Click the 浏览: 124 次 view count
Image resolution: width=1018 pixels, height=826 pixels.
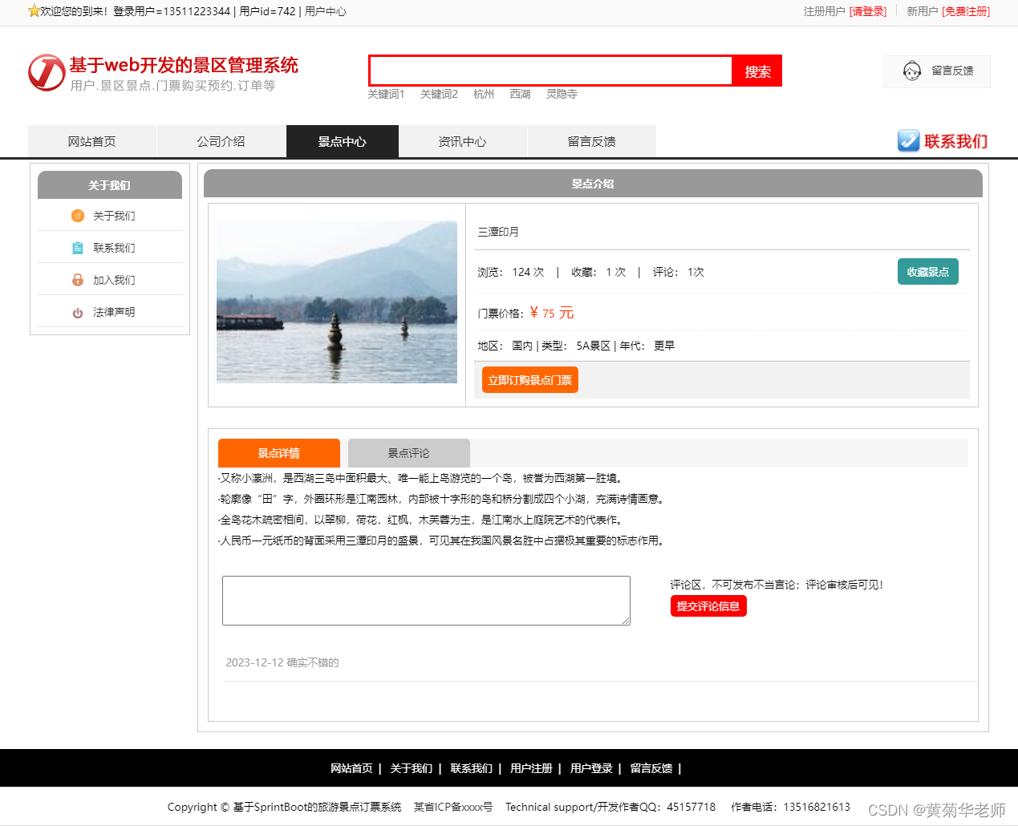tap(511, 272)
